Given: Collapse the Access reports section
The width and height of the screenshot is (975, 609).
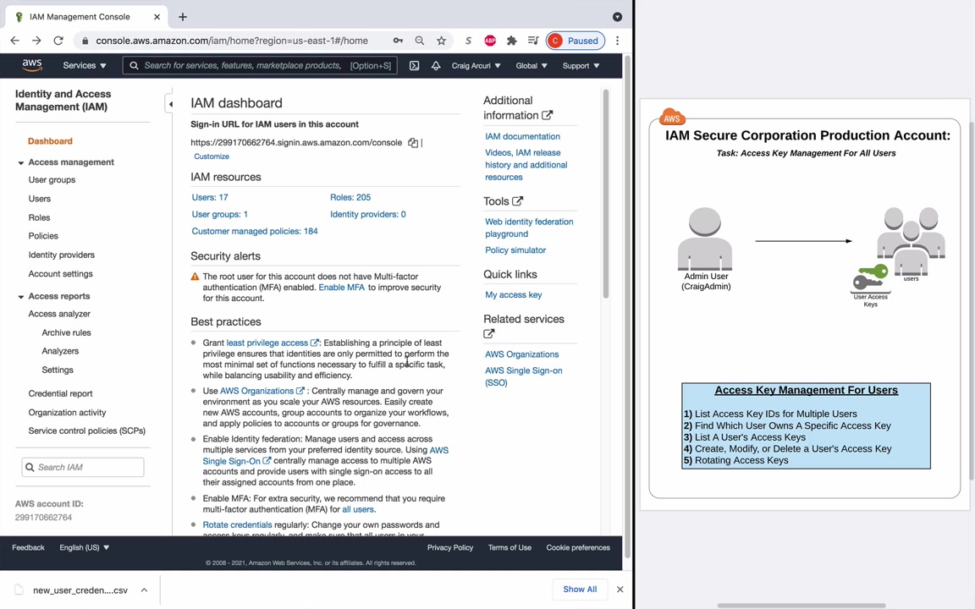Looking at the screenshot, I should click(x=20, y=296).
